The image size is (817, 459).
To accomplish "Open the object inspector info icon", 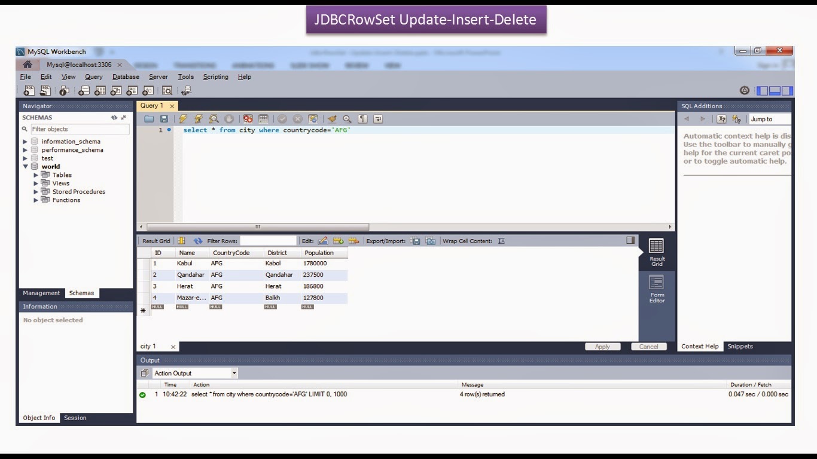I will point(64,91).
